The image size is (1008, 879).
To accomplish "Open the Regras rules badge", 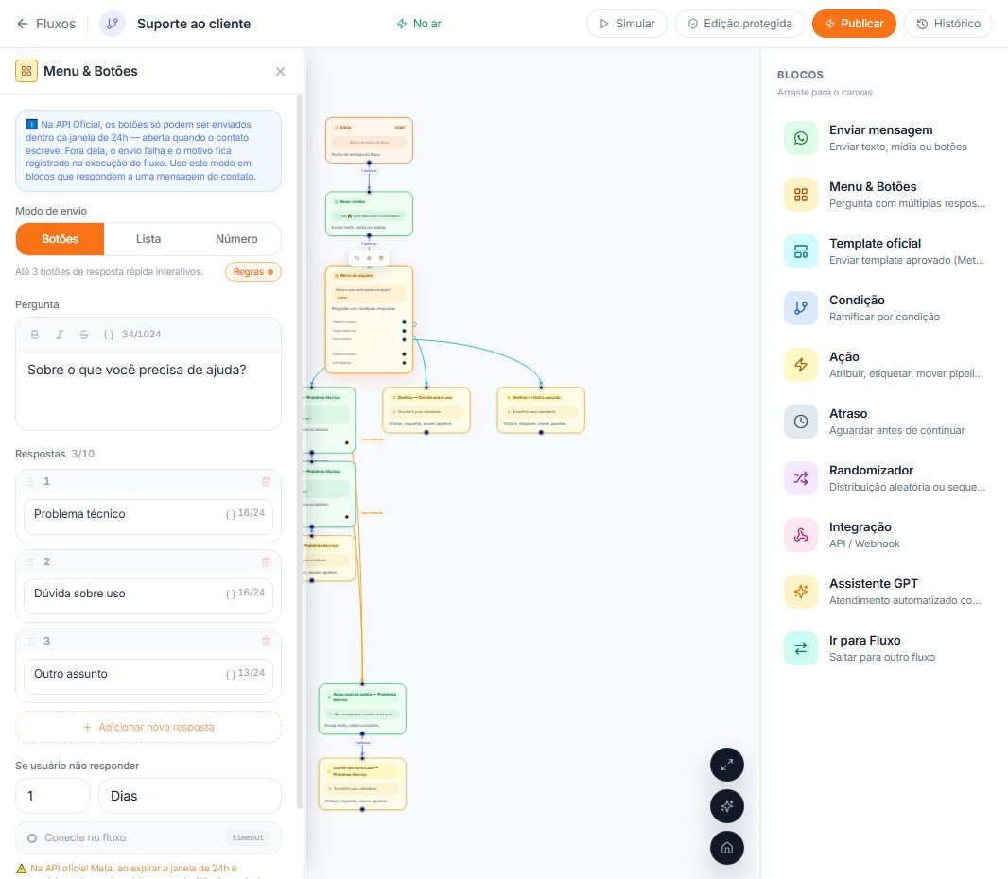I will [253, 272].
